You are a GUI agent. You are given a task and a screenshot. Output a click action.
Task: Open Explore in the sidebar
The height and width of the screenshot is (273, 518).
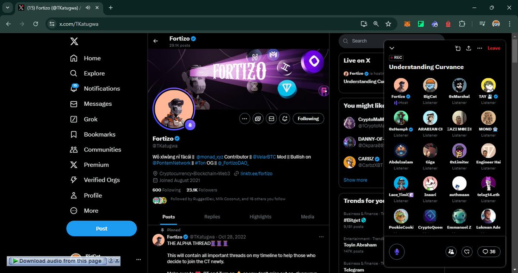pos(88,73)
